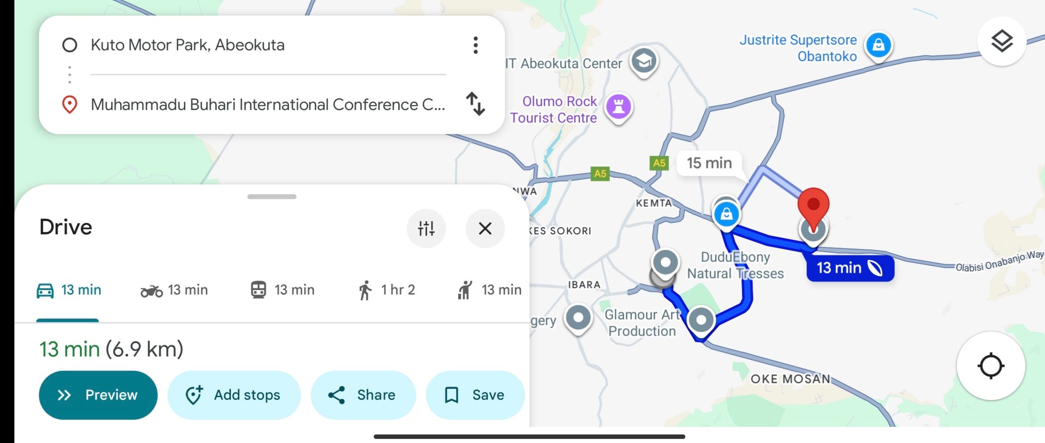Switch to walking travel mode

387,290
